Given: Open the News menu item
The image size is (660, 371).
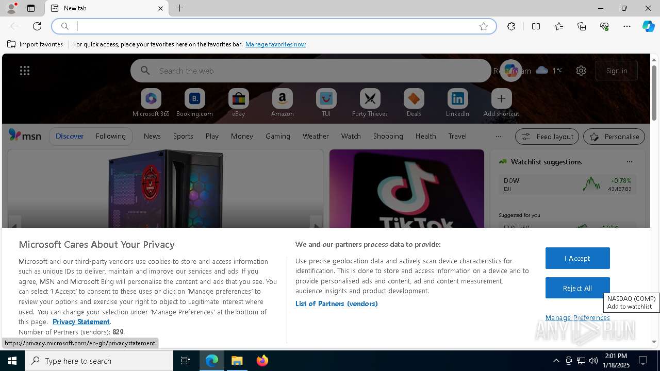Looking at the screenshot, I should point(152,136).
